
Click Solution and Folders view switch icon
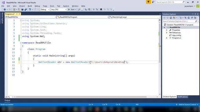(174, 18)
